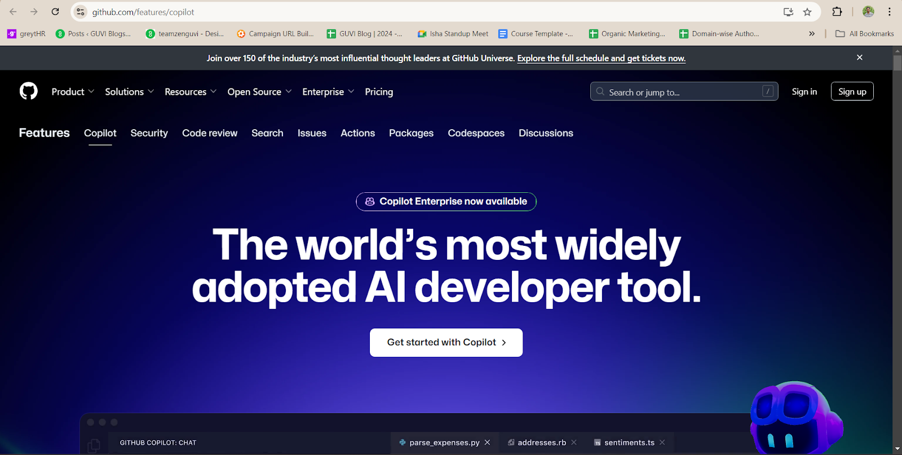Click Sign in link
This screenshot has height=455, width=902.
pos(804,92)
